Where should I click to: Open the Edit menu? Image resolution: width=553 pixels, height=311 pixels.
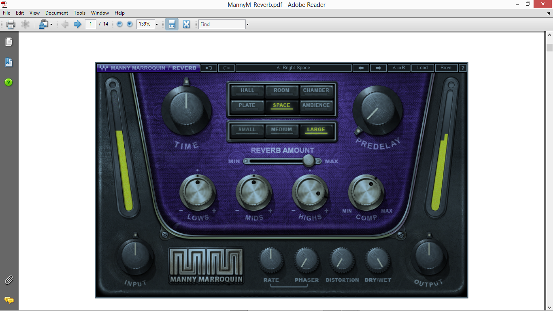[x=20, y=13]
